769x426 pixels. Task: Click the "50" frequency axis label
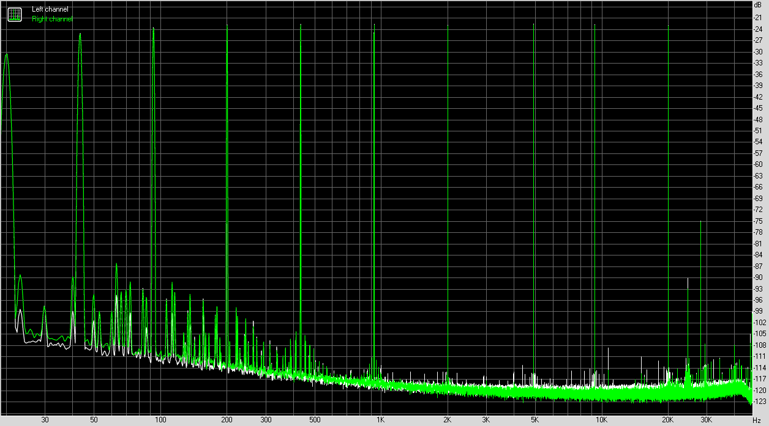pyautogui.click(x=94, y=420)
